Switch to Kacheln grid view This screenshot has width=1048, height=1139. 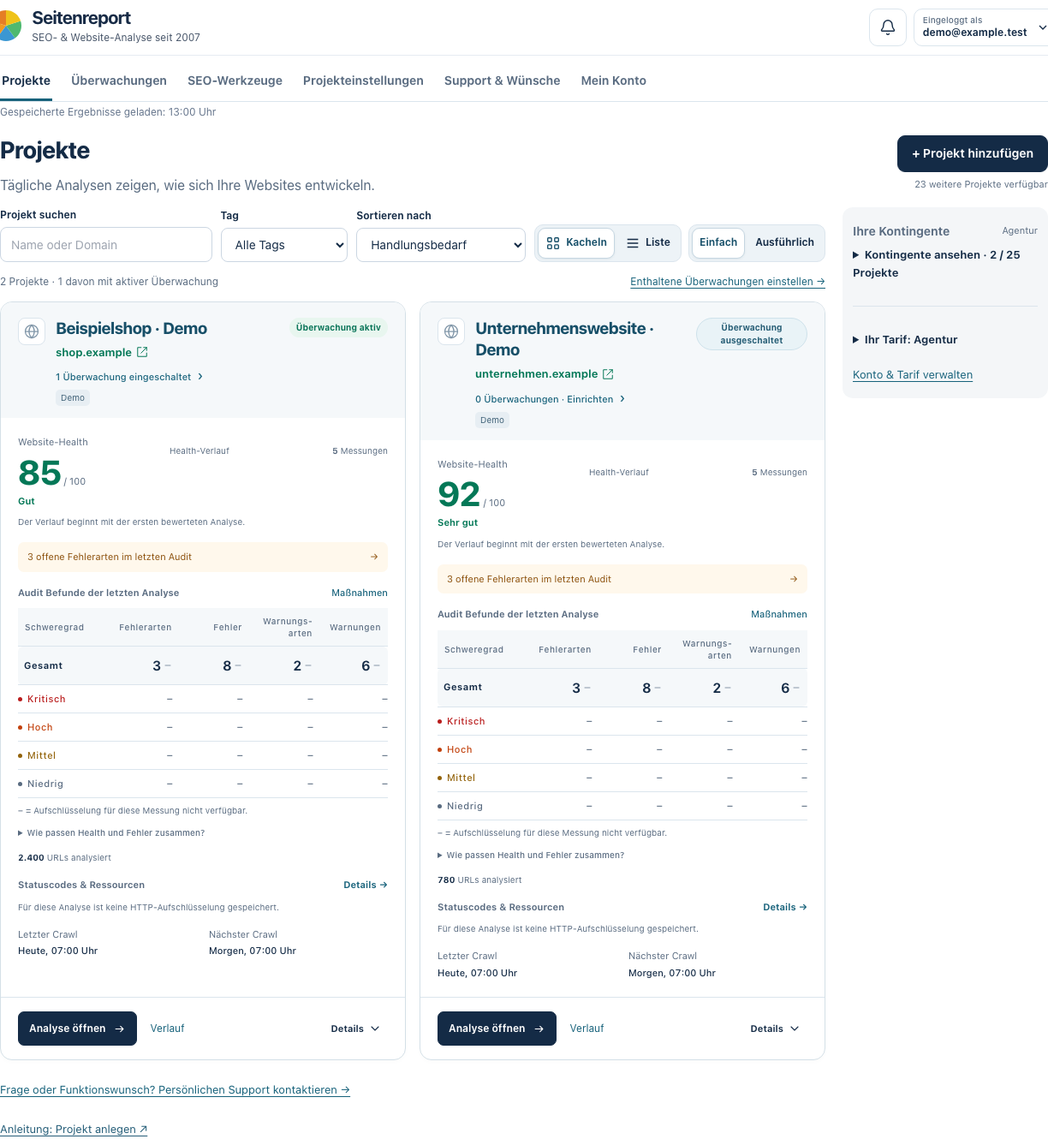[x=577, y=242]
